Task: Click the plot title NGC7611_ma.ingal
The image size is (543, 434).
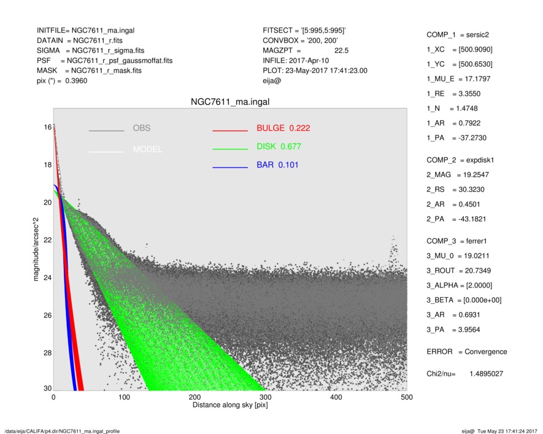Action: pyautogui.click(x=230, y=102)
